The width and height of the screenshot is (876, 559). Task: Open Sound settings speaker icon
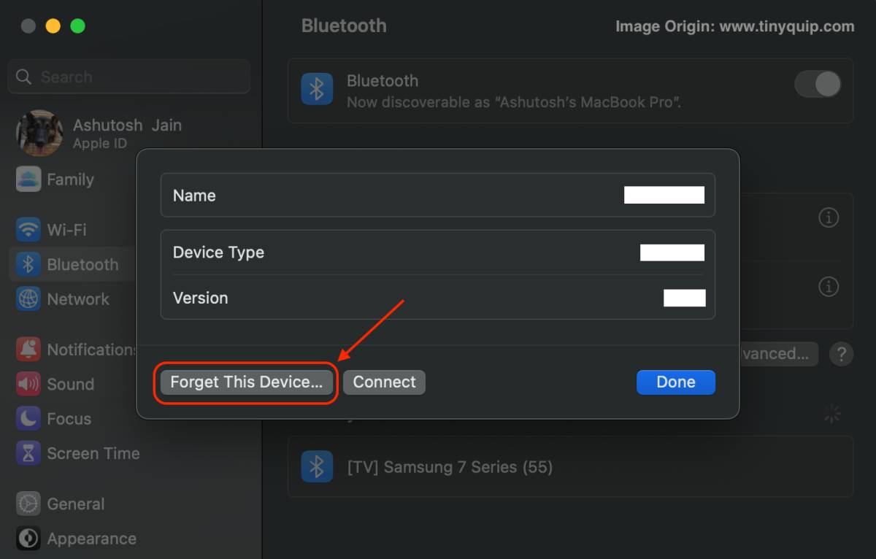[28, 384]
